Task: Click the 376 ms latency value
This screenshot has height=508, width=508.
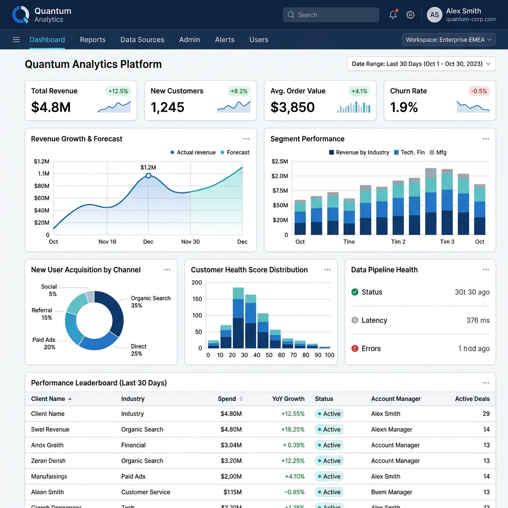Action: point(478,320)
